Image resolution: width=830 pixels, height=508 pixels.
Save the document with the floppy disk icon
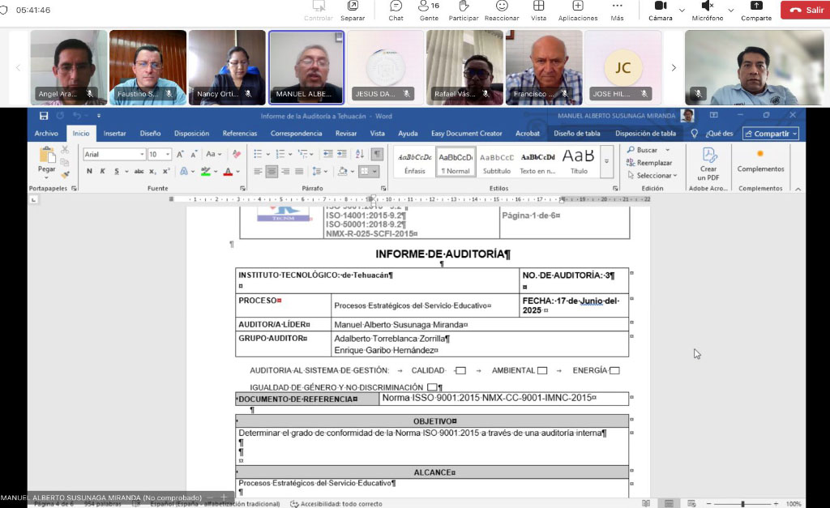(44, 115)
